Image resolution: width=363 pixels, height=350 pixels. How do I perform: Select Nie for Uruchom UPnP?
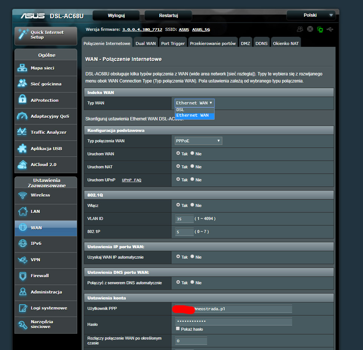click(x=192, y=179)
